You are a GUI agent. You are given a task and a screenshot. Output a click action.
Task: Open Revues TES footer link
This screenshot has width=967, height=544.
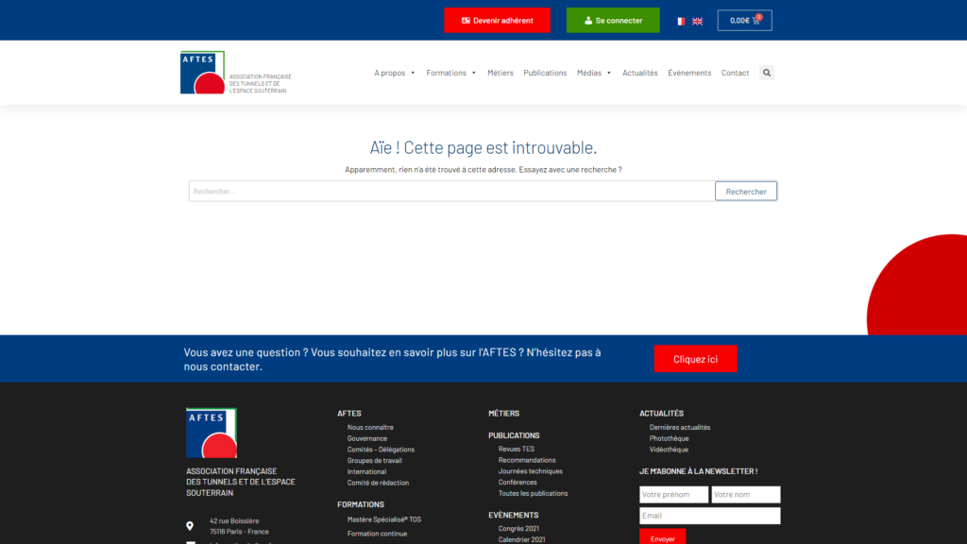click(x=517, y=449)
